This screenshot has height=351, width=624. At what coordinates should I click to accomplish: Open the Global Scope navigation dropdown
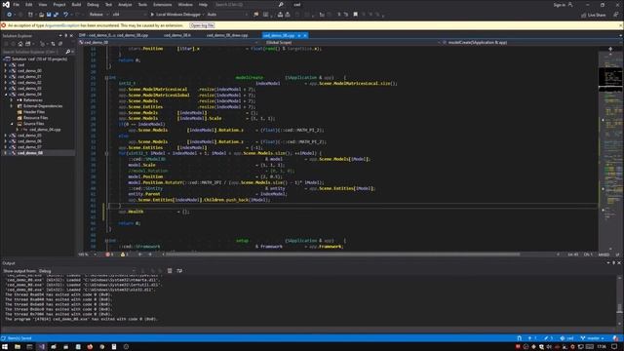349,42
